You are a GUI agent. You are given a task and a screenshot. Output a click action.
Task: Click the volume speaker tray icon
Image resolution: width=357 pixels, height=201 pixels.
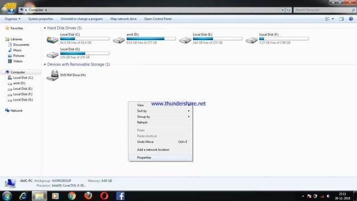pyautogui.click(x=328, y=196)
